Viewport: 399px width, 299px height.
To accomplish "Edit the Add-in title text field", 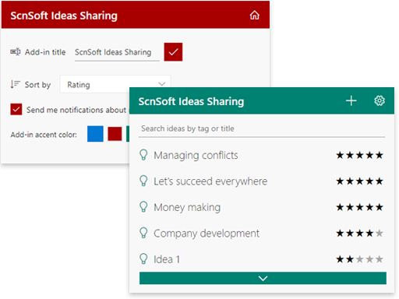I will [117, 52].
